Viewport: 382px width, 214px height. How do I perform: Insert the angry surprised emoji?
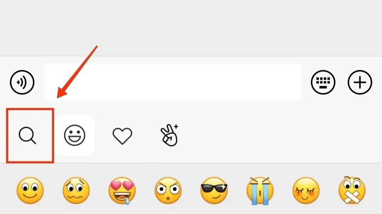(168, 191)
